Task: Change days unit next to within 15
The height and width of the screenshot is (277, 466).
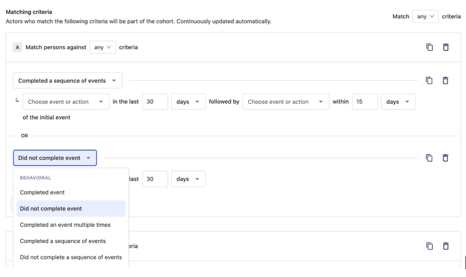Action: pos(398,102)
